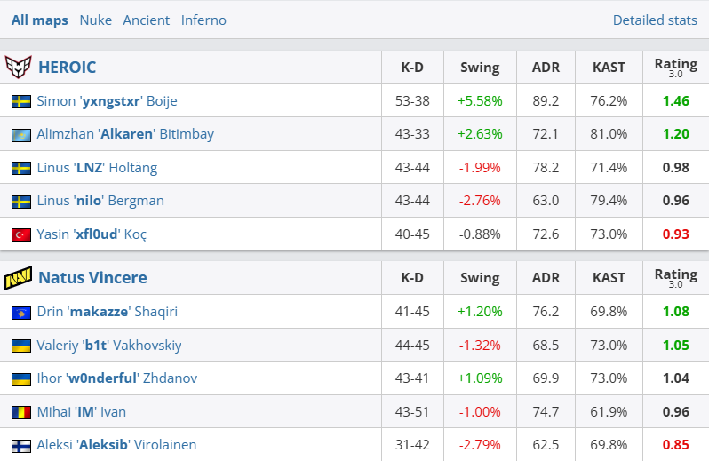Click the Natus Vincere team logo icon
Viewport: 709px width, 461px height.
[19, 278]
